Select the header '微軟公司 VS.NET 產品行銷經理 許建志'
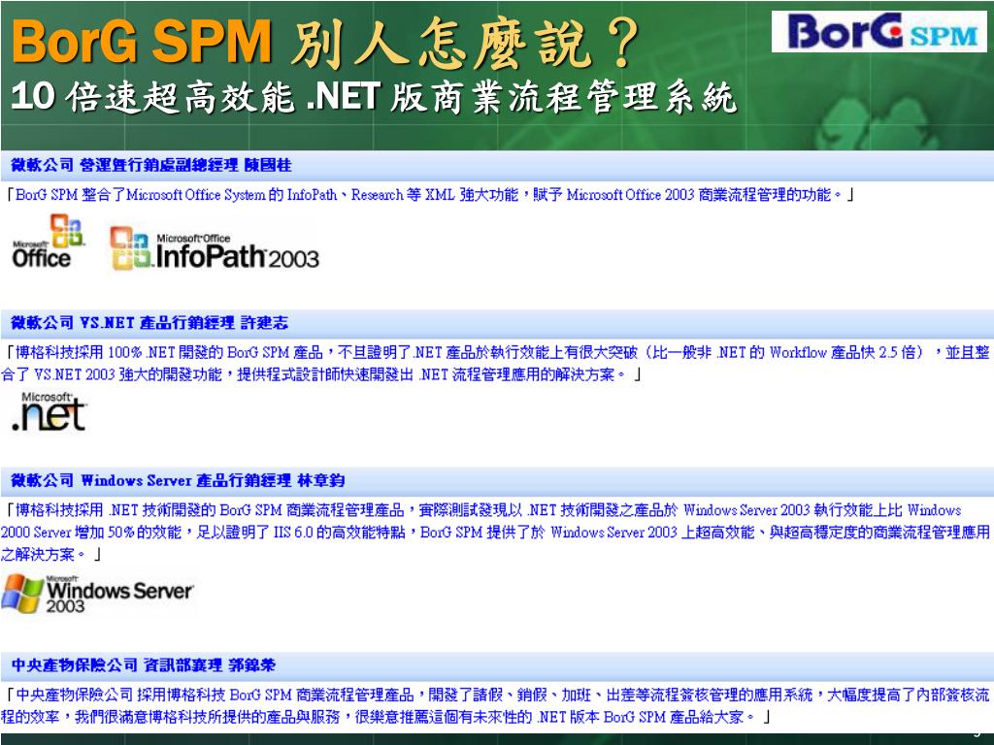The image size is (994, 745). click(149, 323)
